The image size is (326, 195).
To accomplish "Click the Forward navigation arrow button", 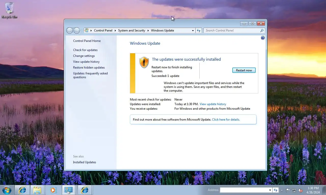I will [77, 30].
